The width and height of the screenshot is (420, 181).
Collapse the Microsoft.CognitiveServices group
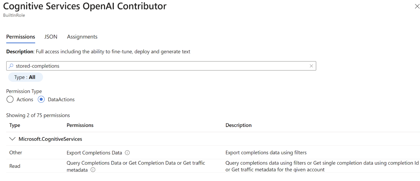coord(12,139)
